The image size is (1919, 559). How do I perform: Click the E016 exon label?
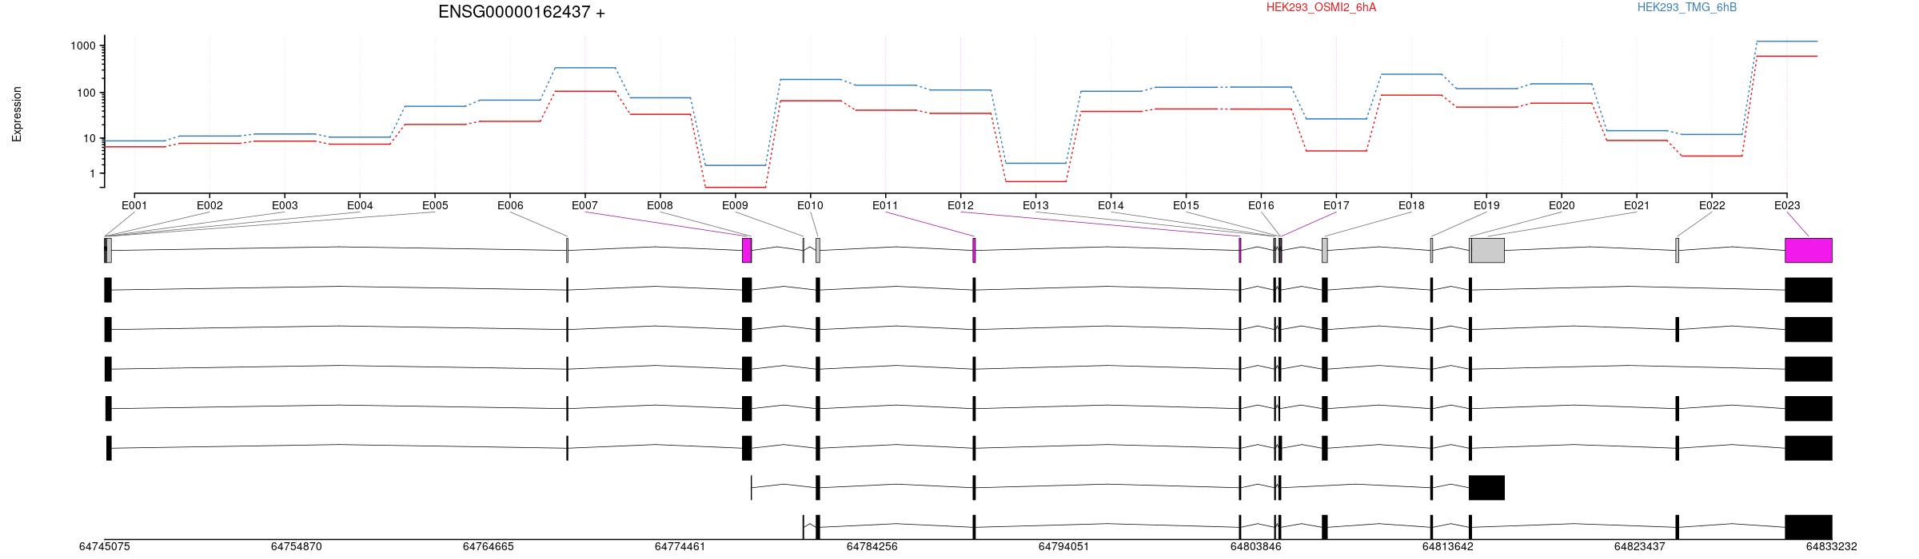tap(1261, 205)
